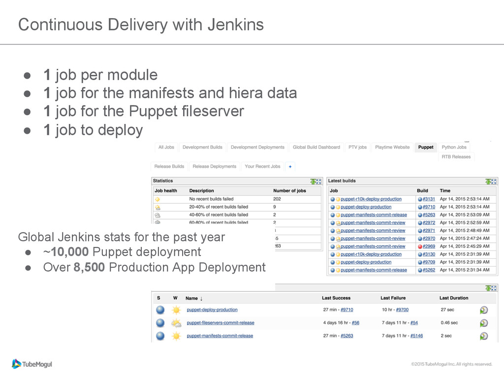Open puppet-deploy-production in the bottom job table
The image size is (504, 378).
212,310
